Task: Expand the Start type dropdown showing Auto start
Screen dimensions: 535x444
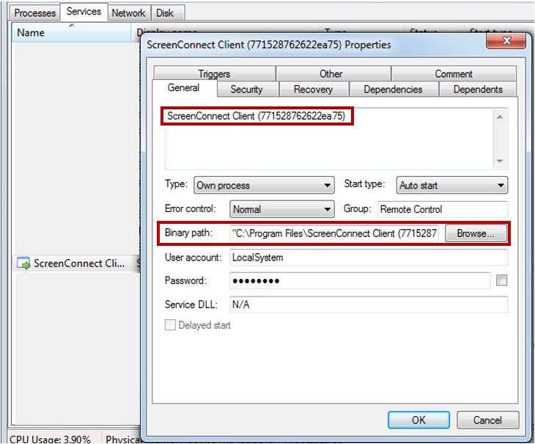Action: click(451, 185)
